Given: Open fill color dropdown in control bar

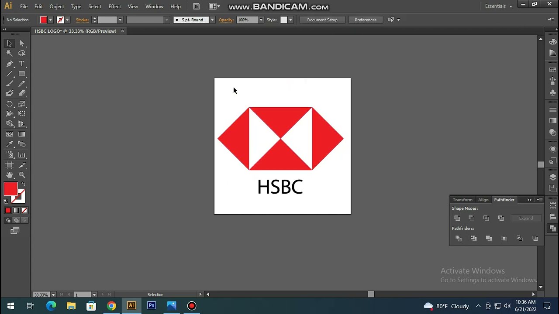Looking at the screenshot, I should [x=51, y=20].
